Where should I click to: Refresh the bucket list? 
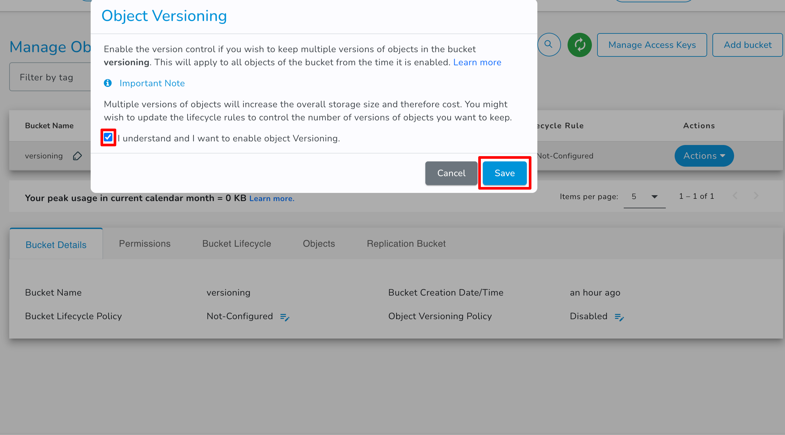[x=579, y=45]
